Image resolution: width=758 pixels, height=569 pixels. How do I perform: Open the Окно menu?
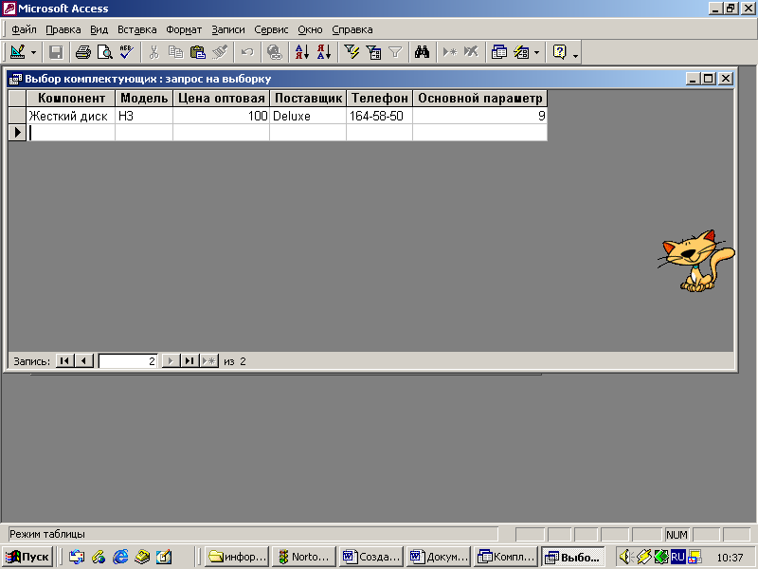[310, 30]
